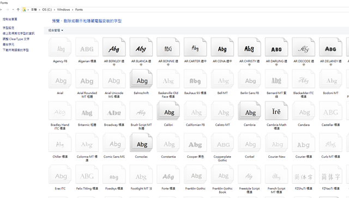349x198 pixels.
Task: Open the 組合管理 organize dropdown
Action: tap(56, 30)
